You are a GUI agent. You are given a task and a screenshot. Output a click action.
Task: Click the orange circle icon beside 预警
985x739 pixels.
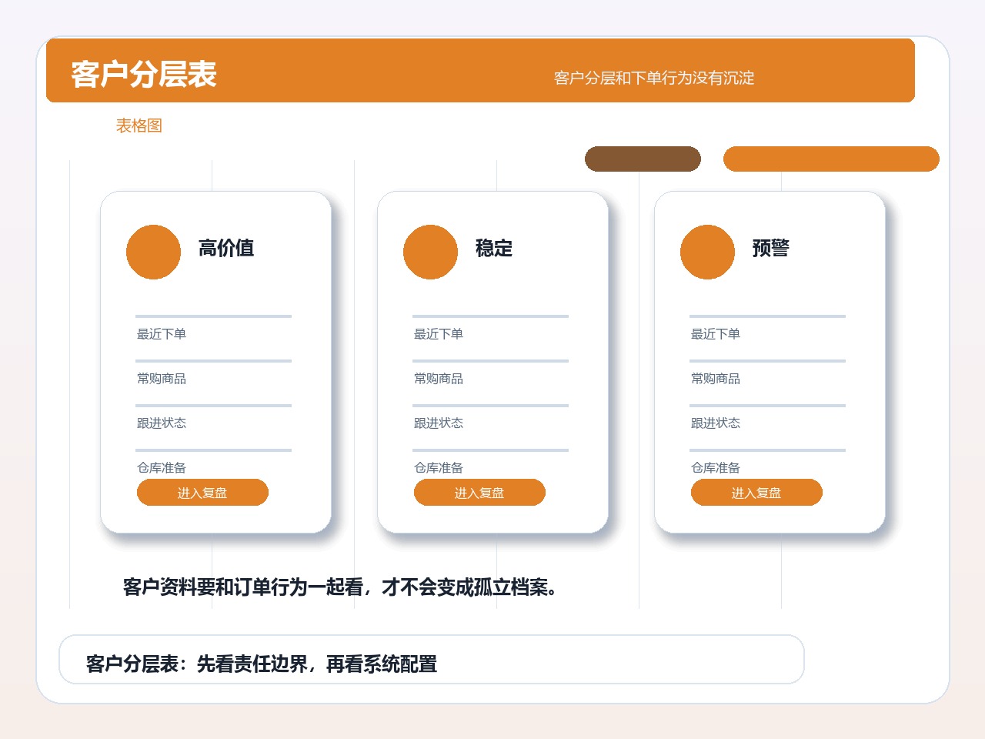coord(707,252)
